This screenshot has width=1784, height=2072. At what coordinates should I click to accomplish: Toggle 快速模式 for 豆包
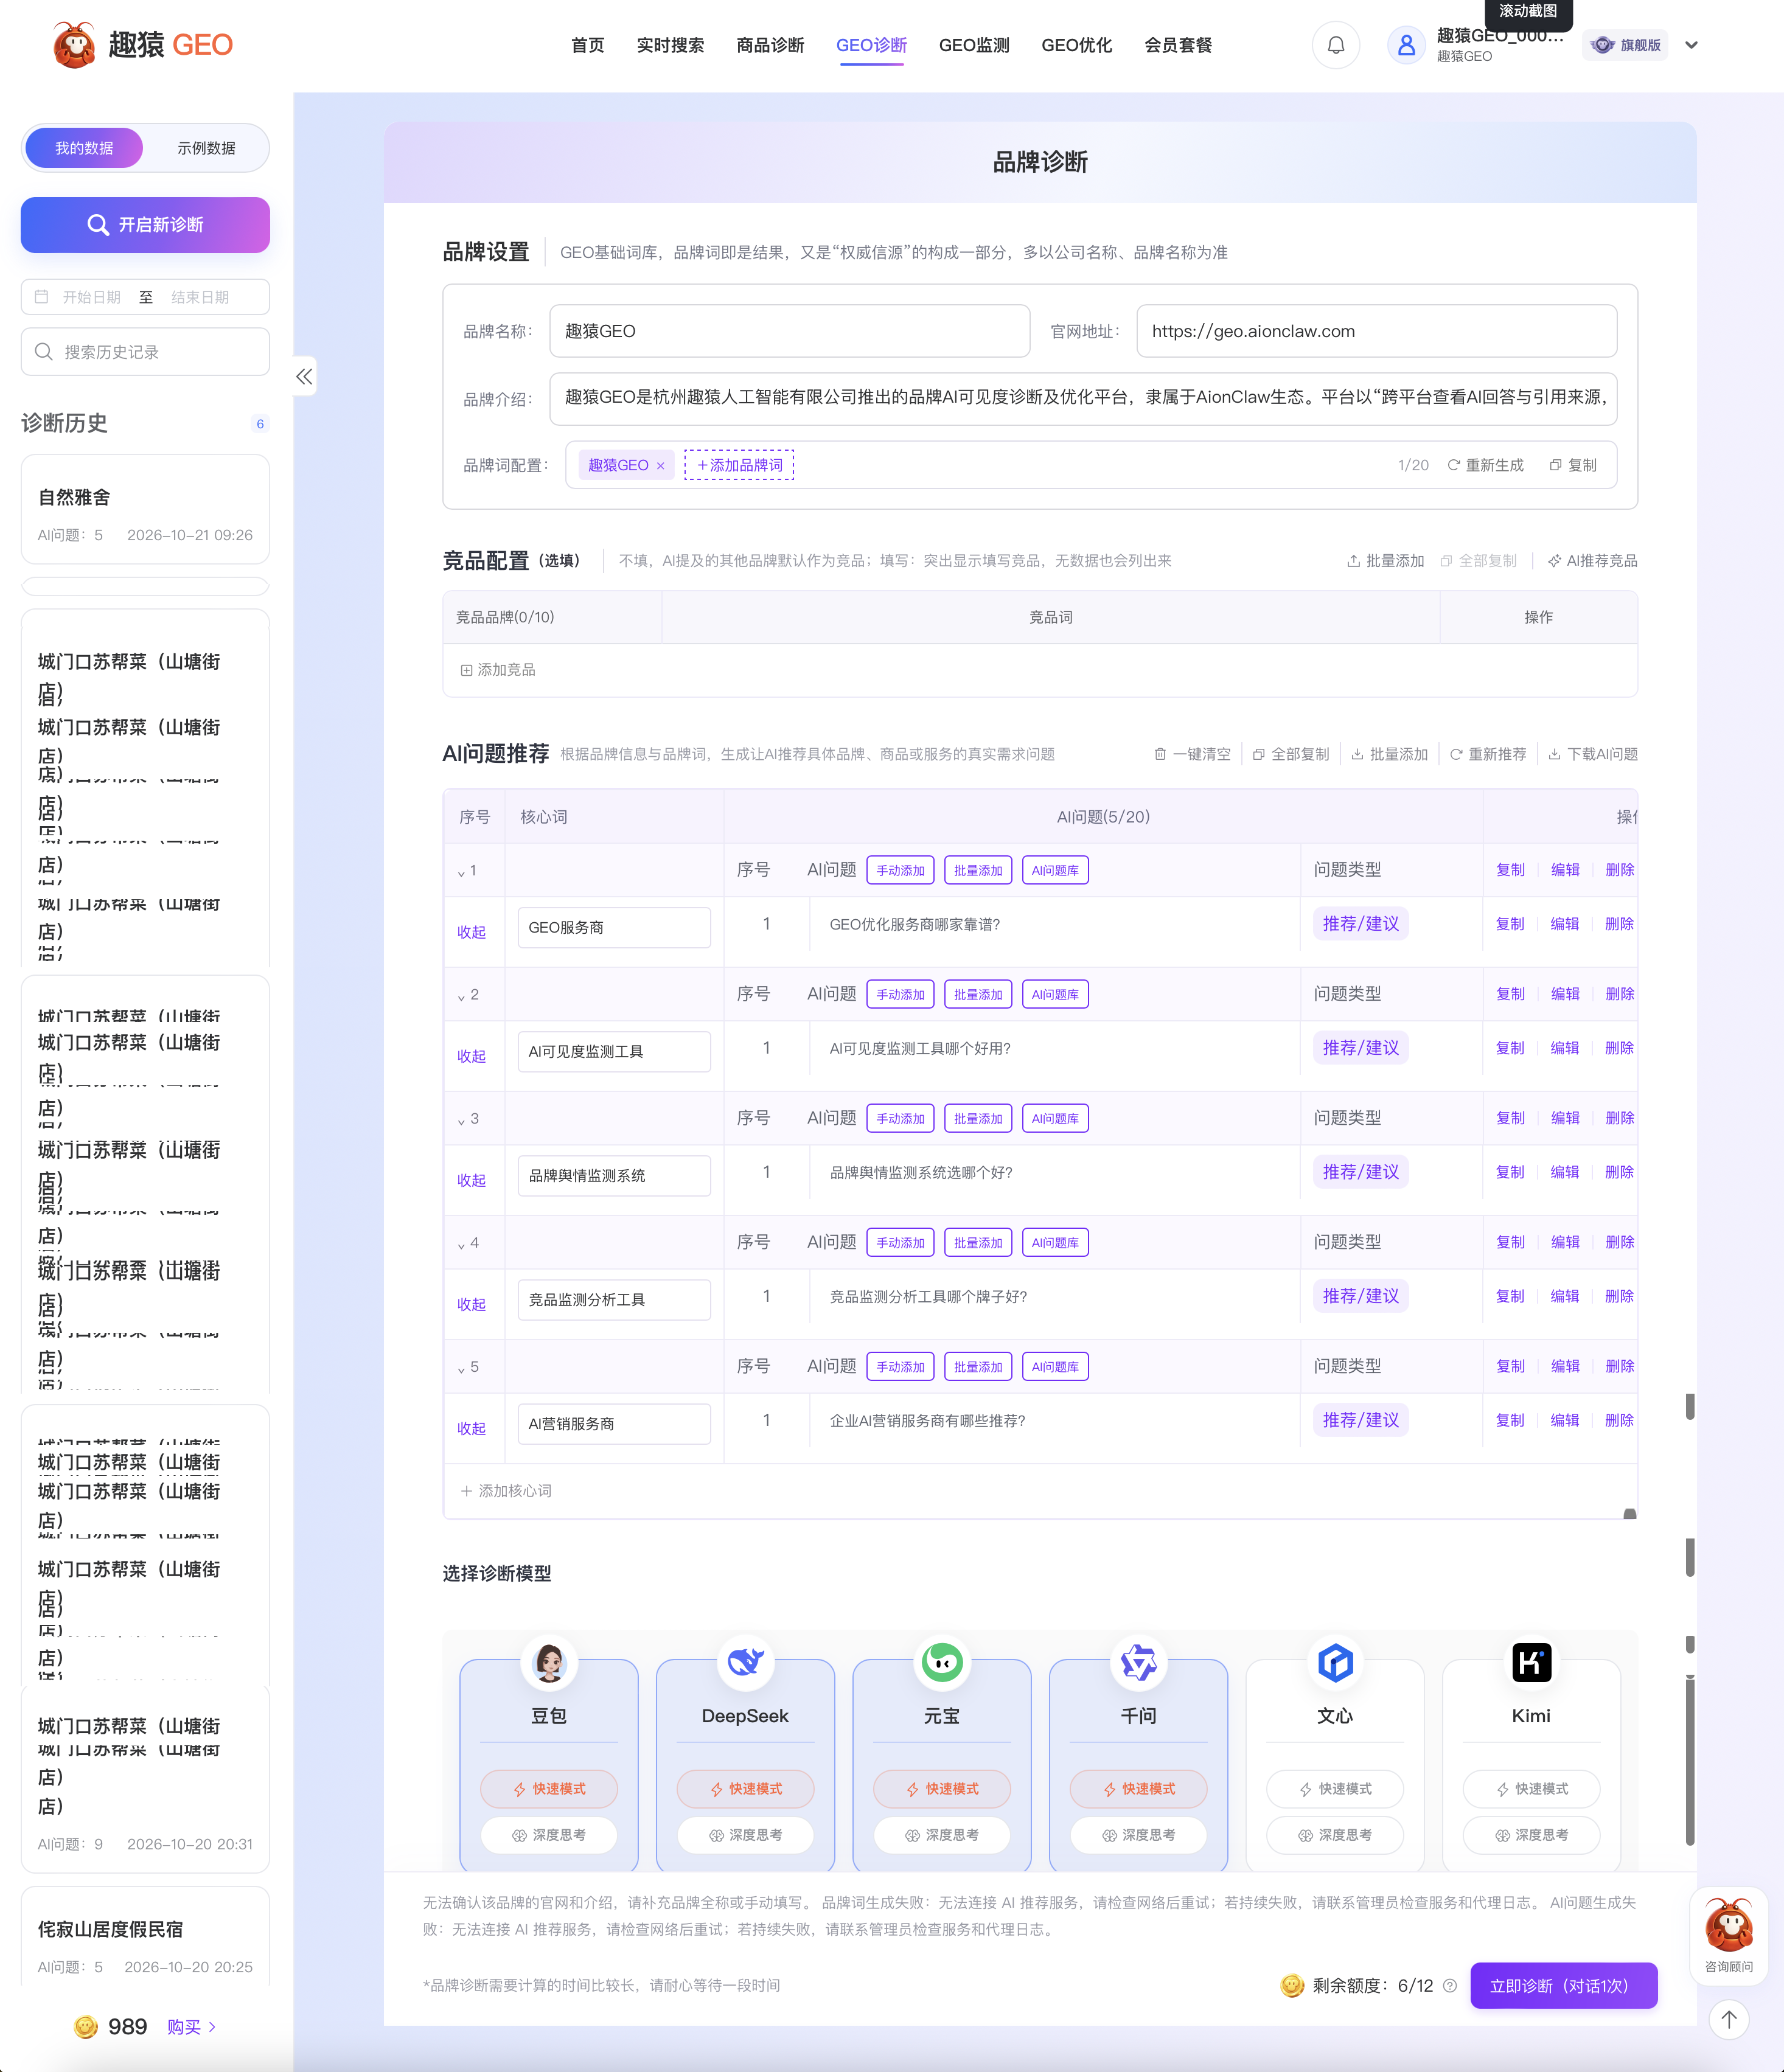(549, 1789)
